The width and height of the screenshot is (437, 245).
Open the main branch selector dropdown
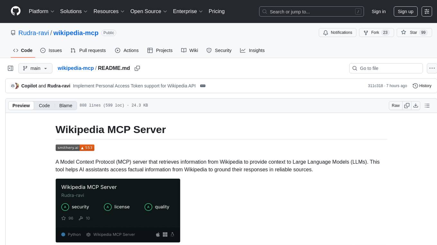click(x=35, y=68)
